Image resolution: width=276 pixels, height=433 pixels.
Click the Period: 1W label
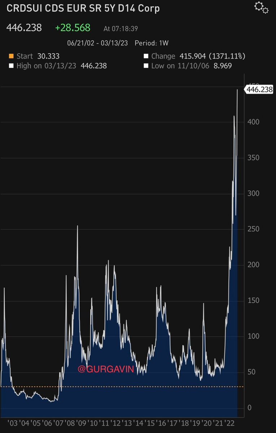click(x=152, y=43)
